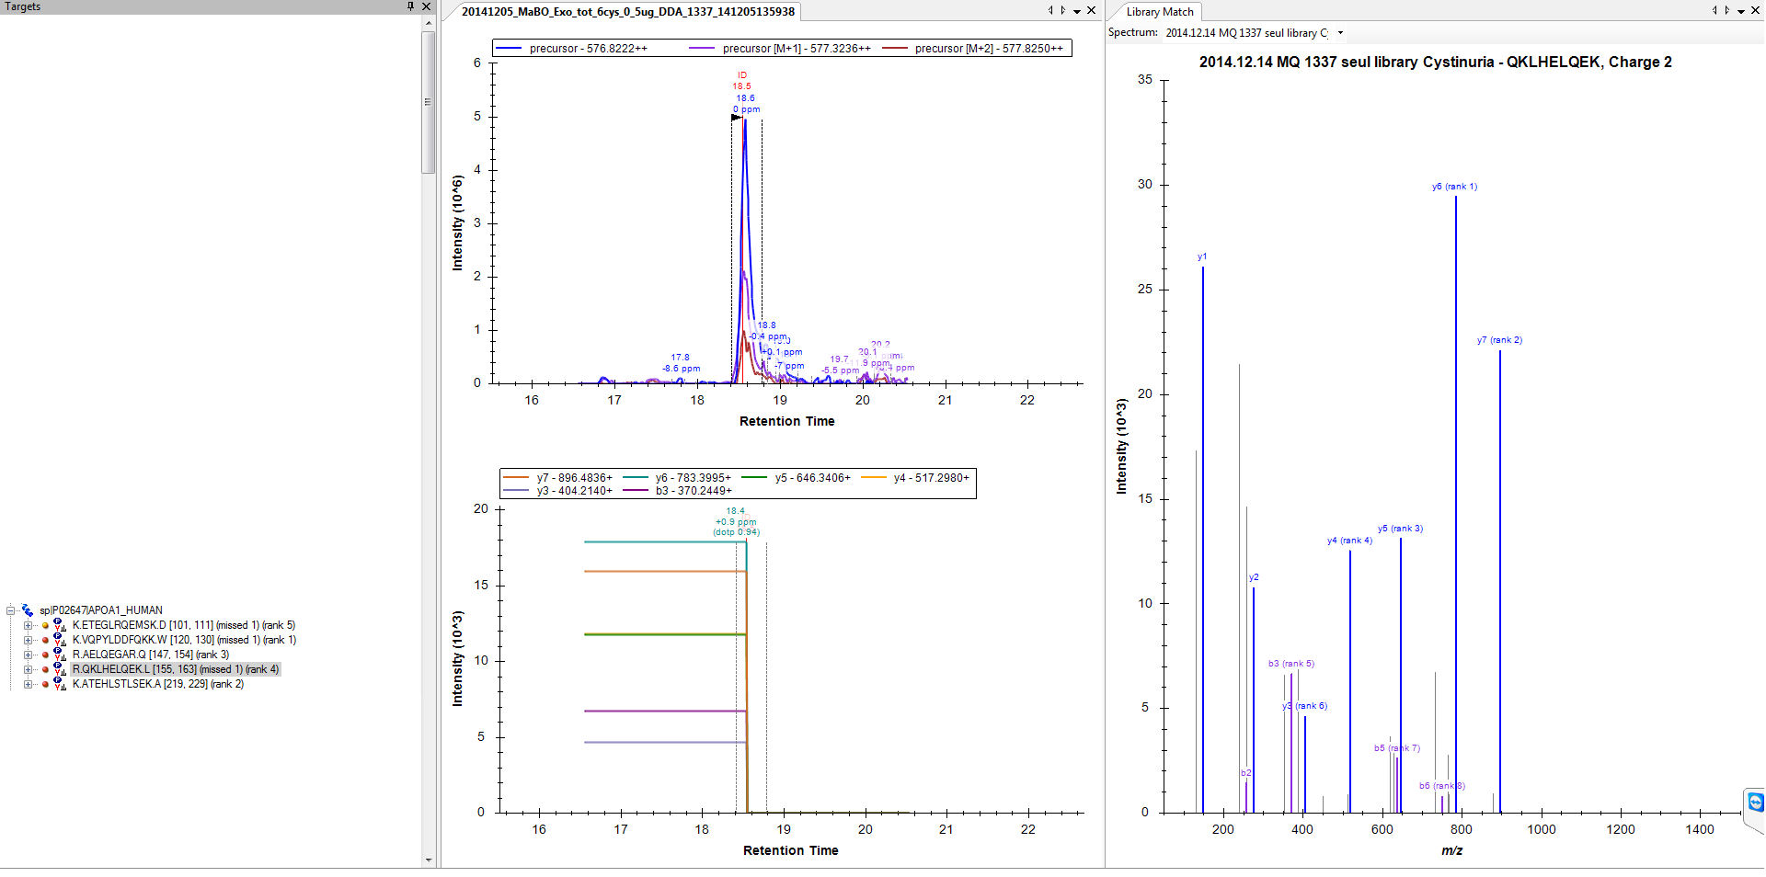
Task: Click the peptide icon beside K.ATEHLSTLSEK.A
Action: coord(59,684)
